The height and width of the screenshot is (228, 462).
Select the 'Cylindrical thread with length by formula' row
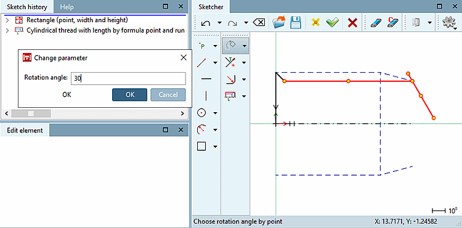click(x=105, y=30)
